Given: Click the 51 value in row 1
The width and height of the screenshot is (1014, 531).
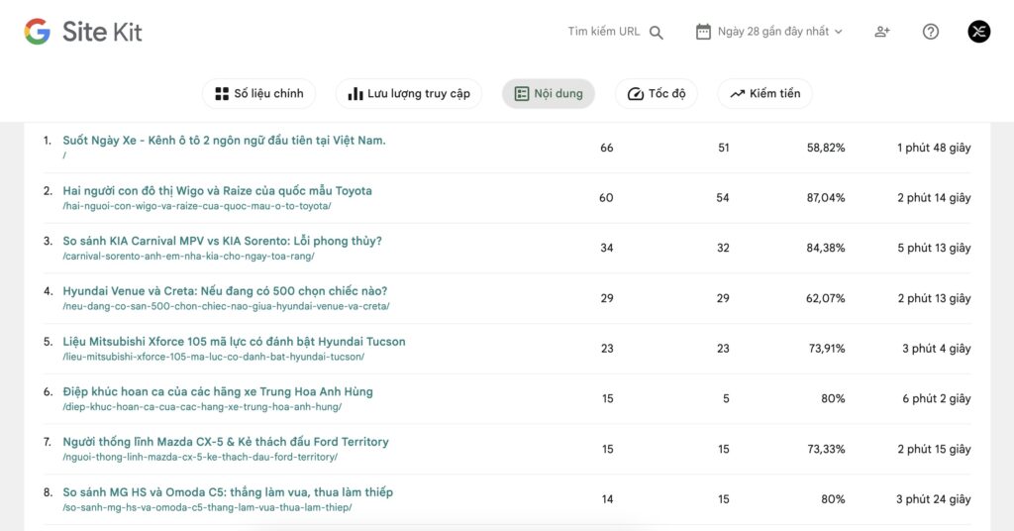Looking at the screenshot, I should pyautogui.click(x=724, y=148).
